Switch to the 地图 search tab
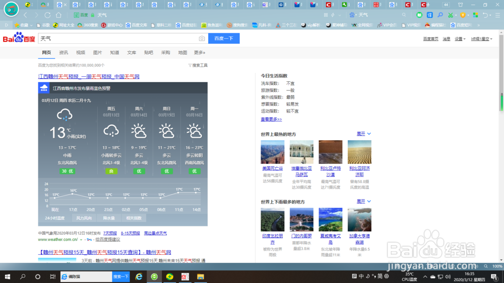504x283 pixels. 182,53
